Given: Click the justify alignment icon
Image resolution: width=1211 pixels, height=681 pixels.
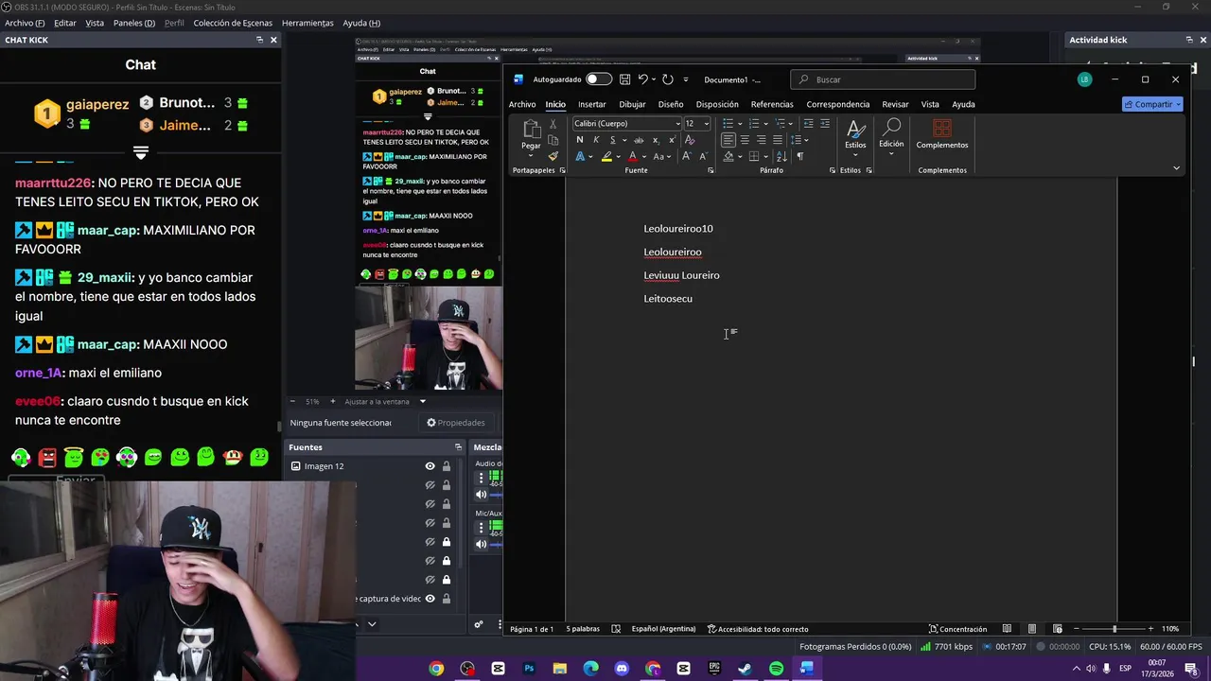Looking at the screenshot, I should tap(778, 140).
